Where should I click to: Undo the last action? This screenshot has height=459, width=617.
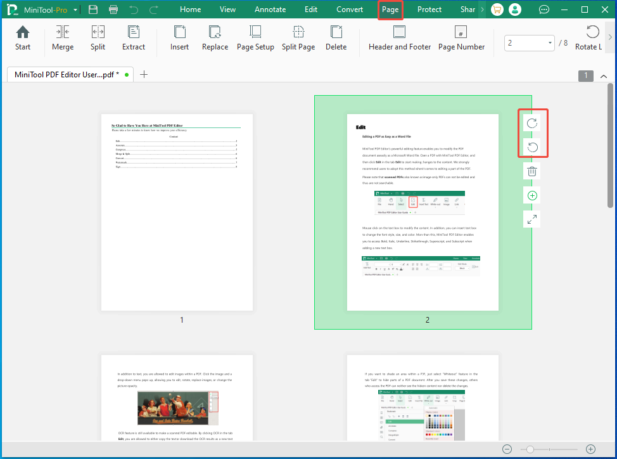click(134, 10)
